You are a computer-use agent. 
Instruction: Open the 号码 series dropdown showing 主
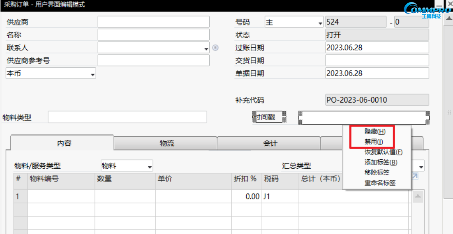tap(320, 23)
